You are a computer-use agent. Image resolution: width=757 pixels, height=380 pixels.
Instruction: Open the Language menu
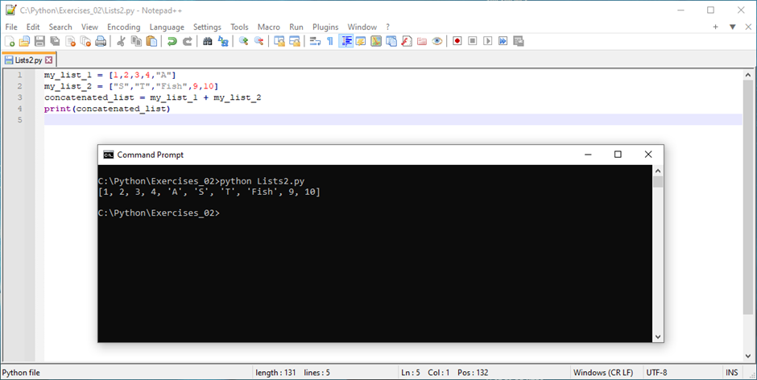click(167, 27)
